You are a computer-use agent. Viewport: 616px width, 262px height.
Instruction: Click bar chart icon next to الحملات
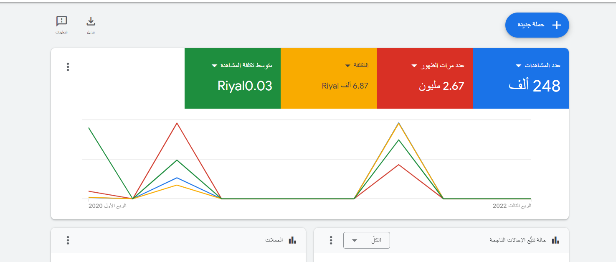pyautogui.click(x=292, y=240)
